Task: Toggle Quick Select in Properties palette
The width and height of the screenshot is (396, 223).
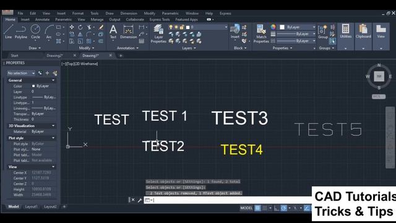Action: tap(55, 73)
